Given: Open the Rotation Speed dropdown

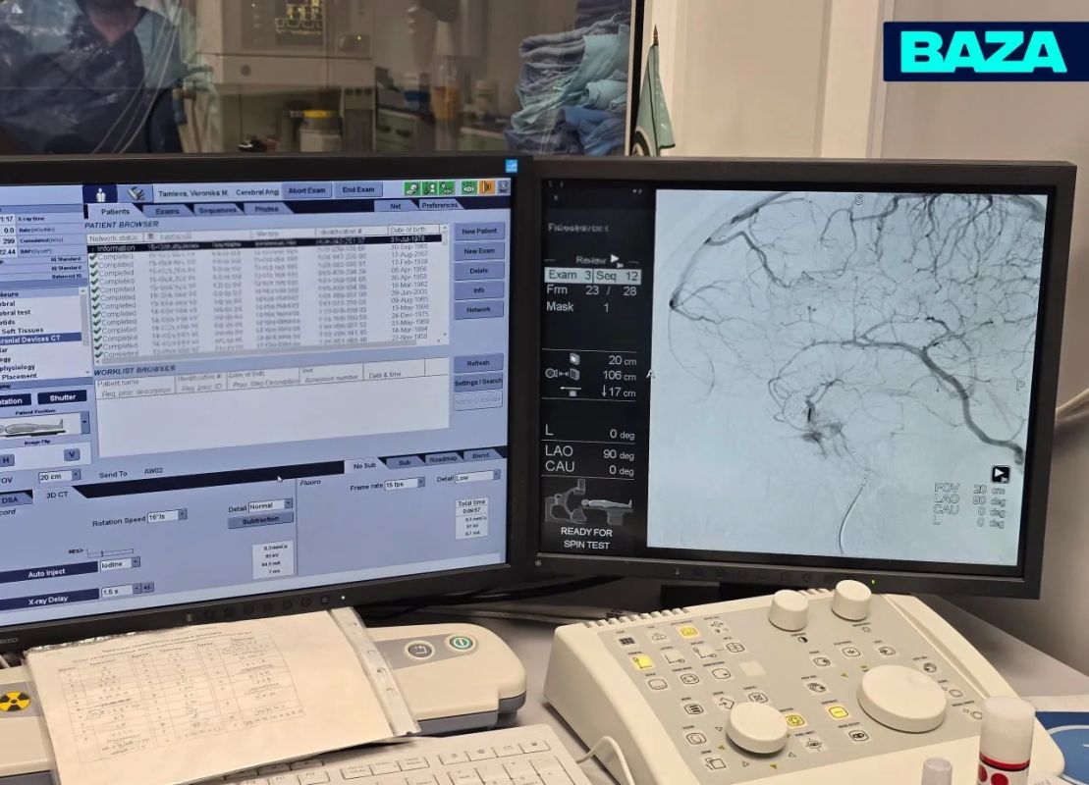Looking at the screenshot, I should [x=167, y=516].
